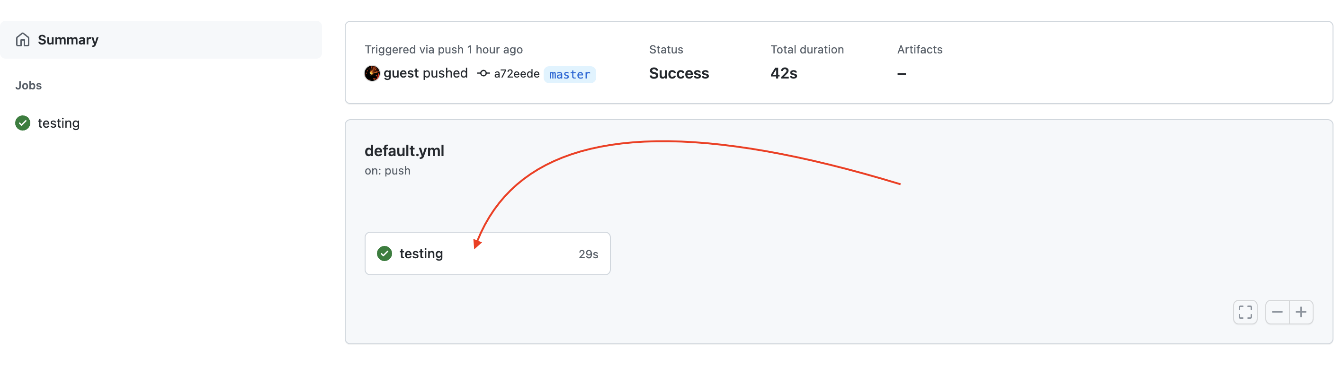Click the default.yml workflow title
The width and height of the screenshot is (1342, 367).
[x=404, y=151]
